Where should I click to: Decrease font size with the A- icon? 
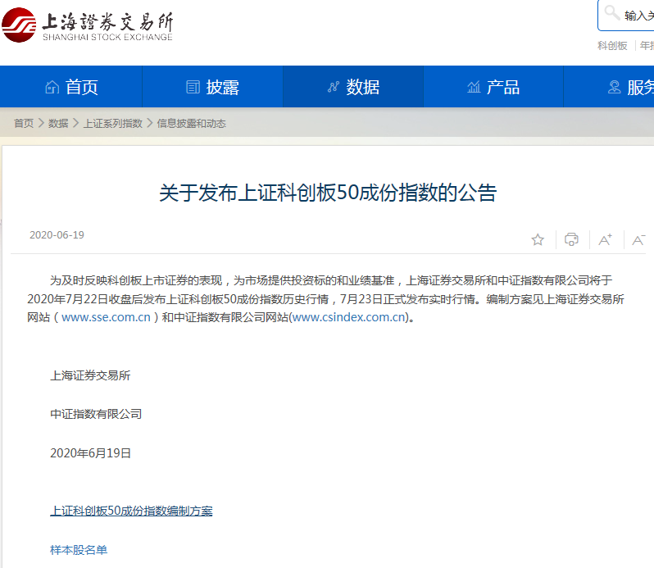click(x=638, y=239)
